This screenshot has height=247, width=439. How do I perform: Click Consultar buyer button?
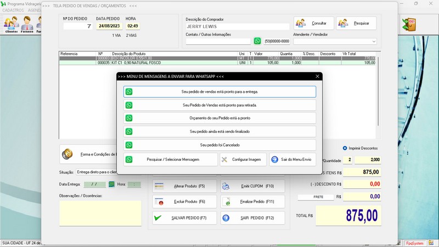(x=313, y=23)
